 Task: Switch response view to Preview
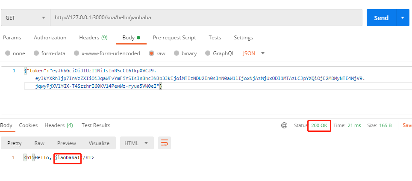click(x=67, y=143)
